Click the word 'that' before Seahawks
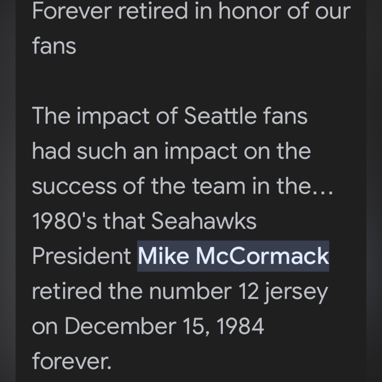382x382 pixels. (124, 221)
